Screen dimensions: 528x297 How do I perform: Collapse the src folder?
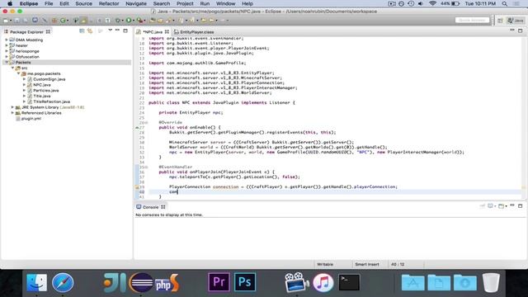12,68
